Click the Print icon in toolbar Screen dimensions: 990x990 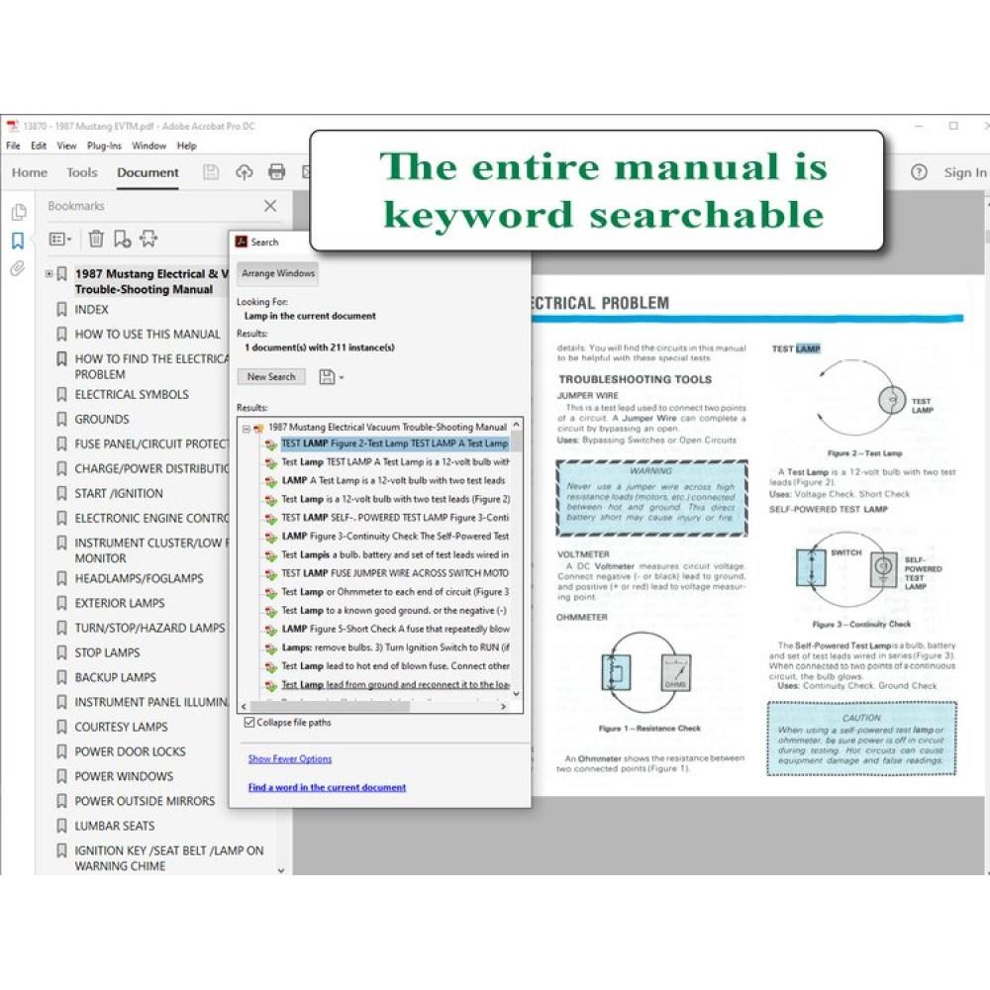point(276,172)
